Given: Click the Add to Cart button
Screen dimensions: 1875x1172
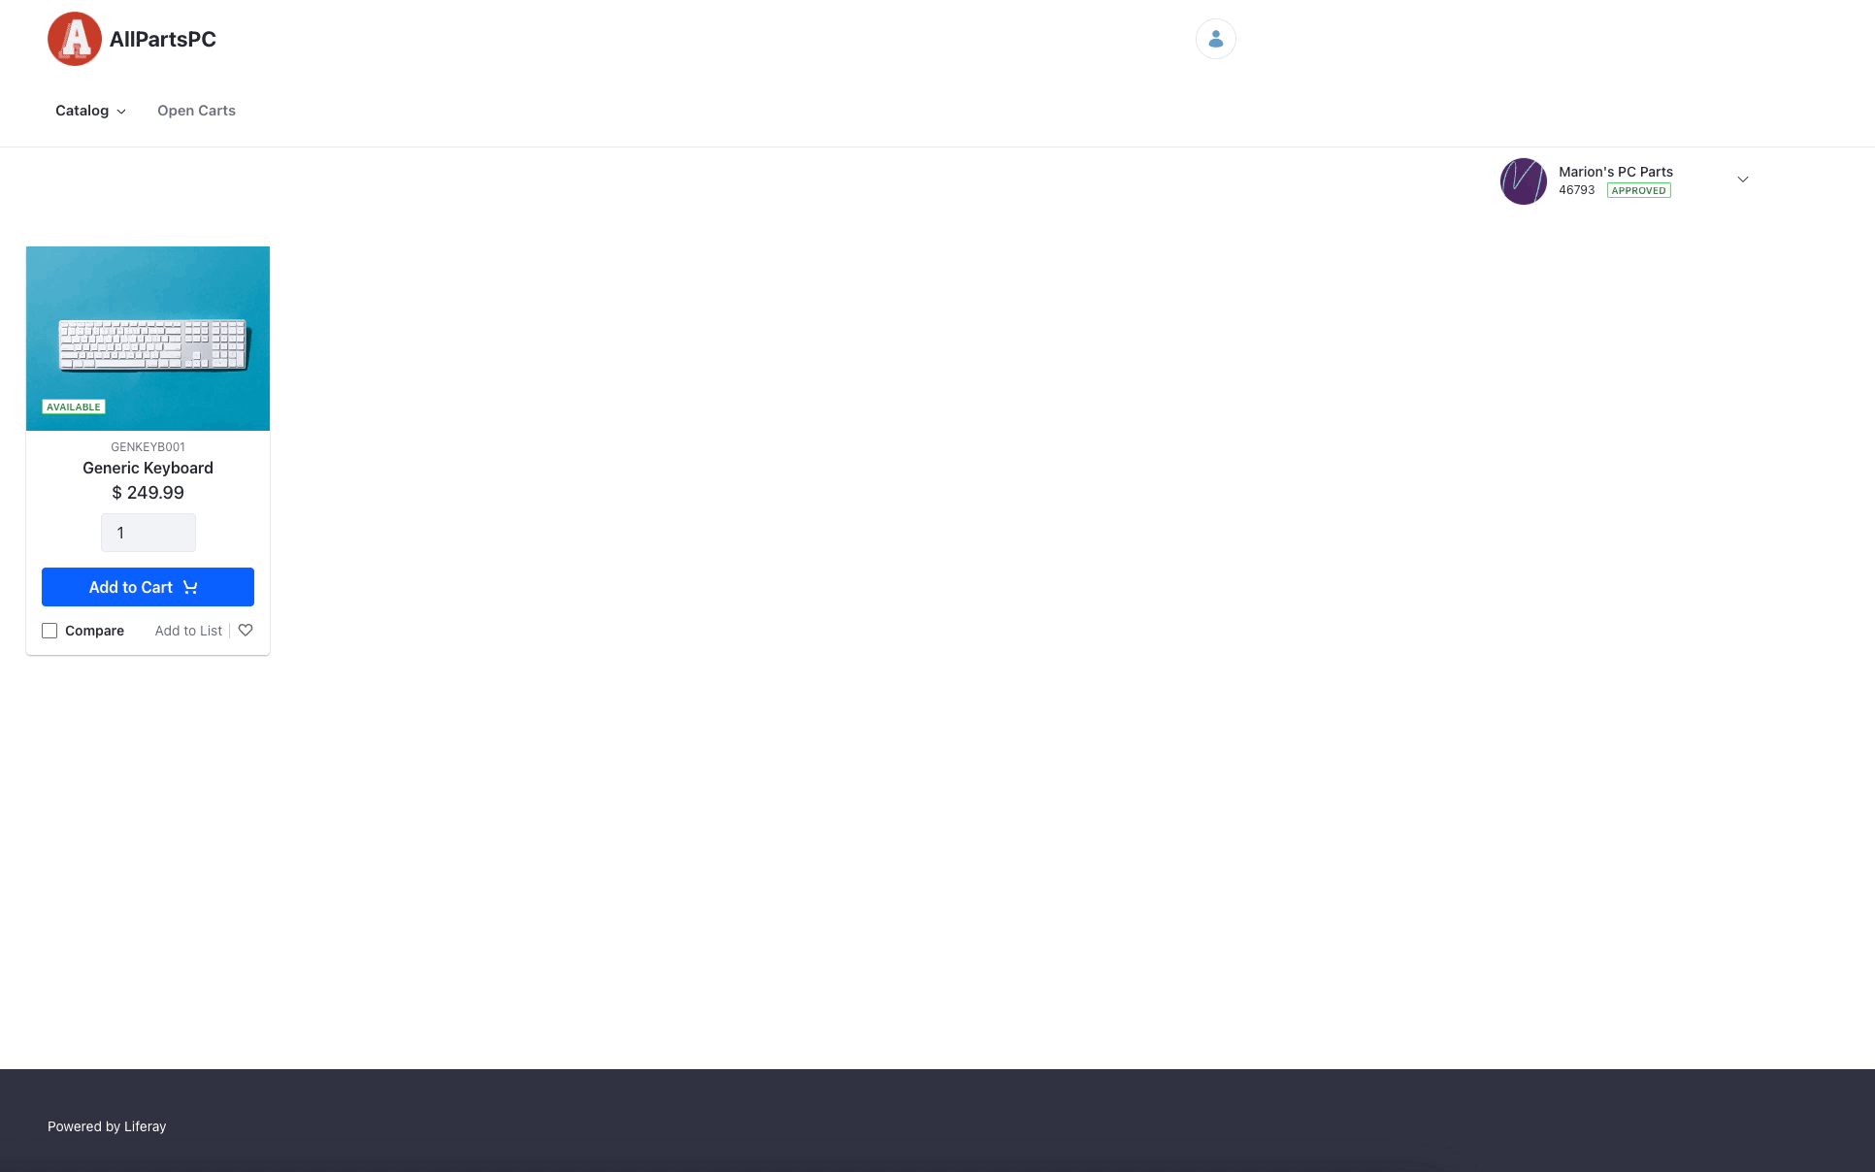Looking at the screenshot, I should click(x=148, y=587).
